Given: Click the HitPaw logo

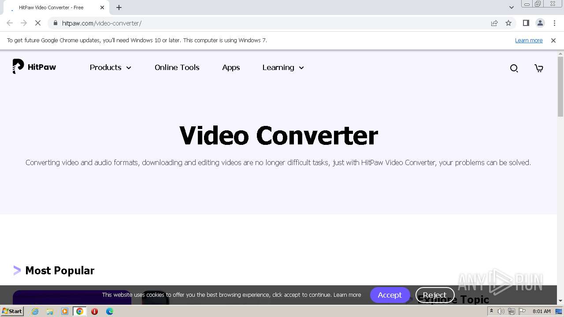Looking at the screenshot, I should tap(34, 67).
